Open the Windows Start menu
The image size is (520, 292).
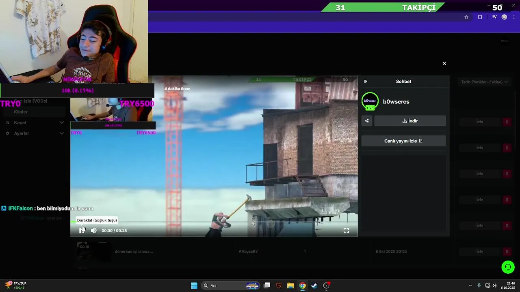point(194,286)
